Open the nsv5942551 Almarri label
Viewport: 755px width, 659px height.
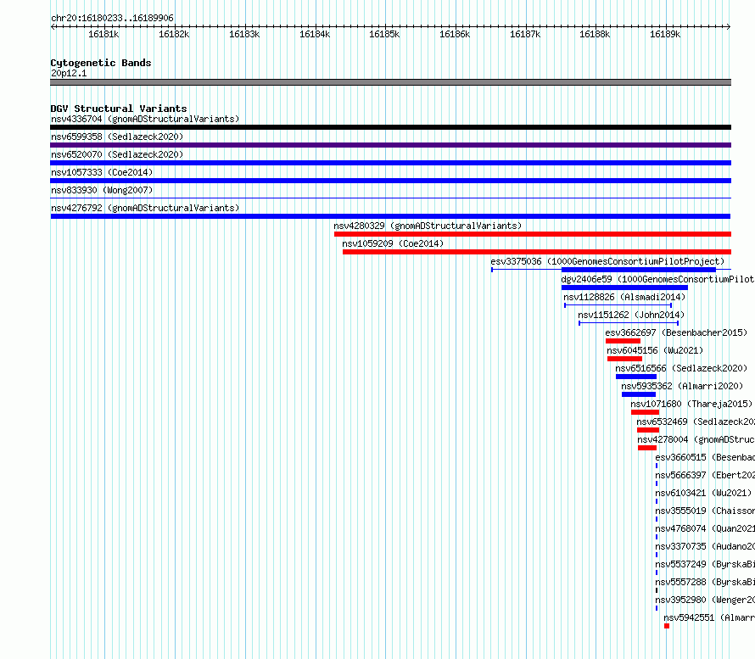tap(709, 617)
